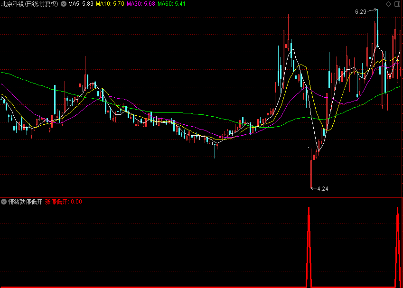Expand dropdown beside 北京科锐 chart title
Viewport: 403px width, 288px height.
pos(64,4)
